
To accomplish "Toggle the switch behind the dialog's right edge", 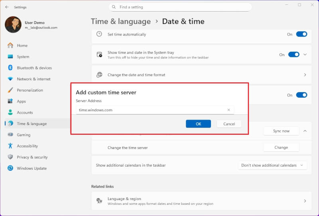I will point(302,95).
